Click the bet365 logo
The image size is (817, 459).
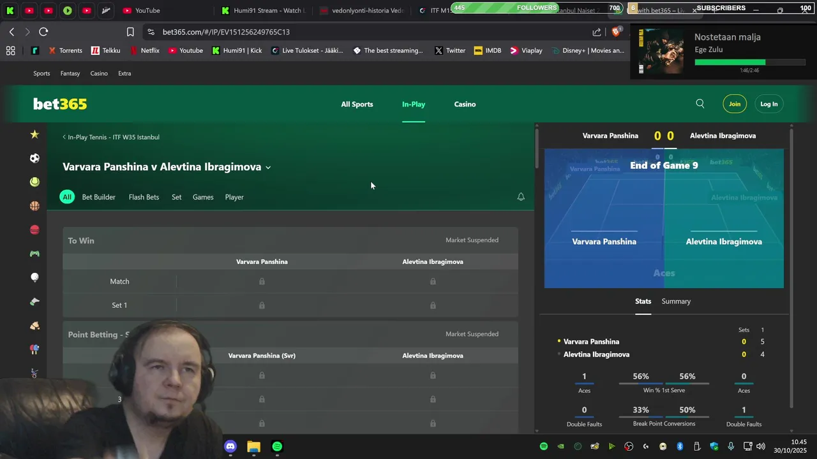pos(60,104)
